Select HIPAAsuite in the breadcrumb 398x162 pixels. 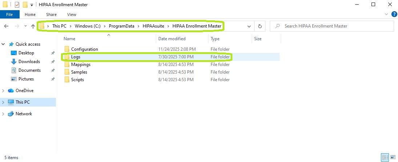coord(153,26)
